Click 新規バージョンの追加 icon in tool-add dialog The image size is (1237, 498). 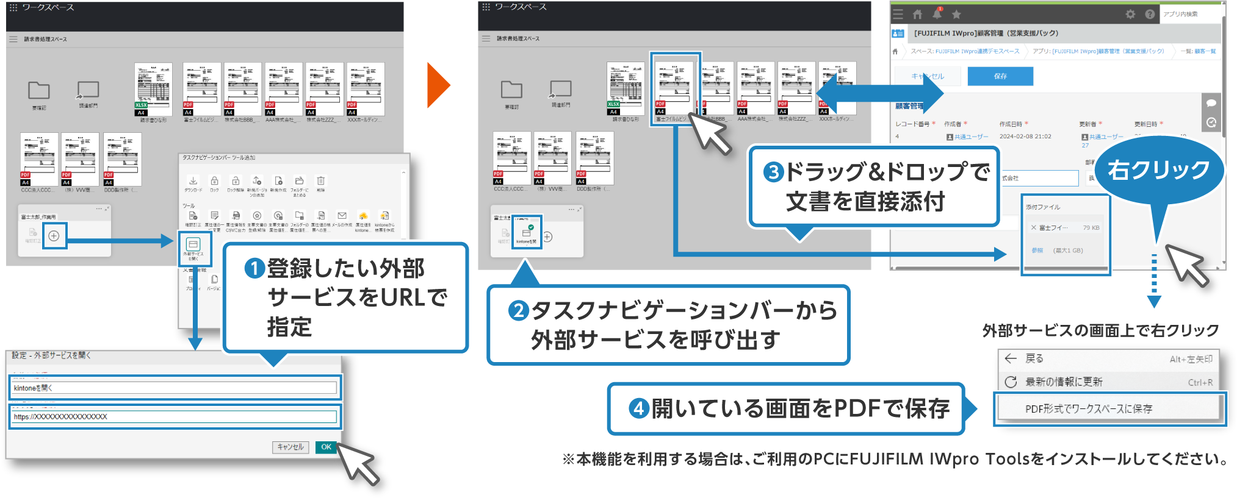click(x=257, y=181)
